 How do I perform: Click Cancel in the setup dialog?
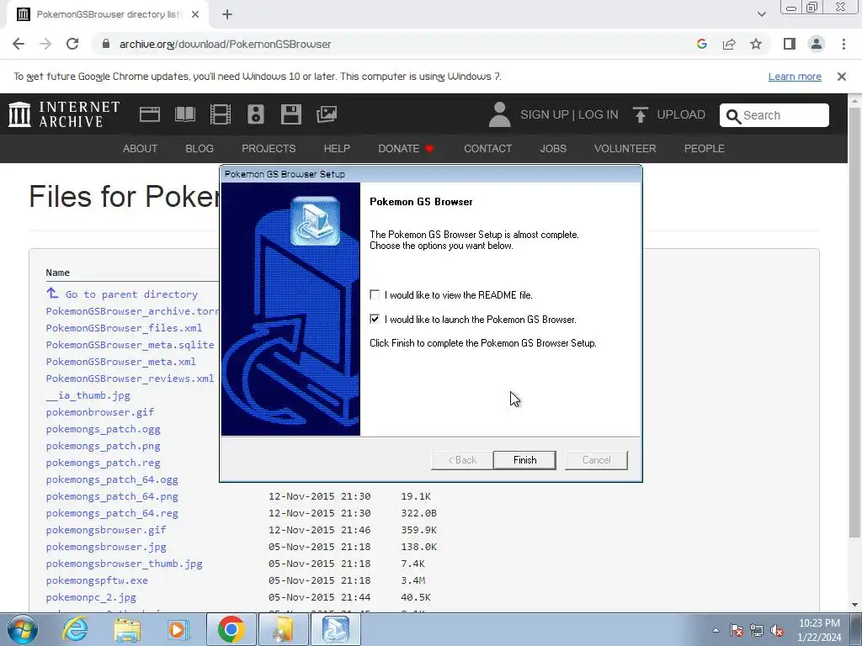596,460
